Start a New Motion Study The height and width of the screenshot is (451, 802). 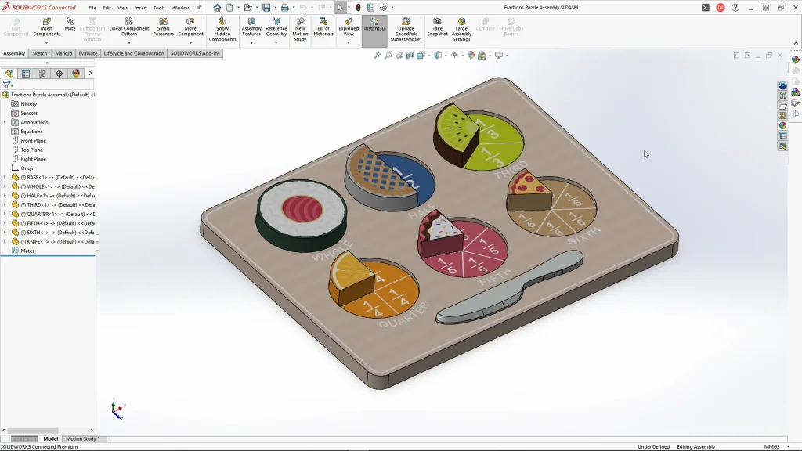coord(300,27)
